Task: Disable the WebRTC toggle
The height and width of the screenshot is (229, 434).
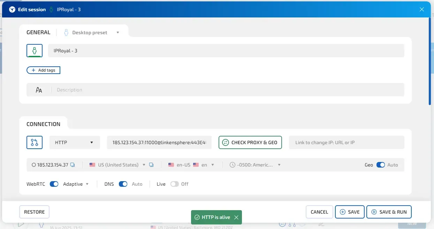Action: point(54,184)
